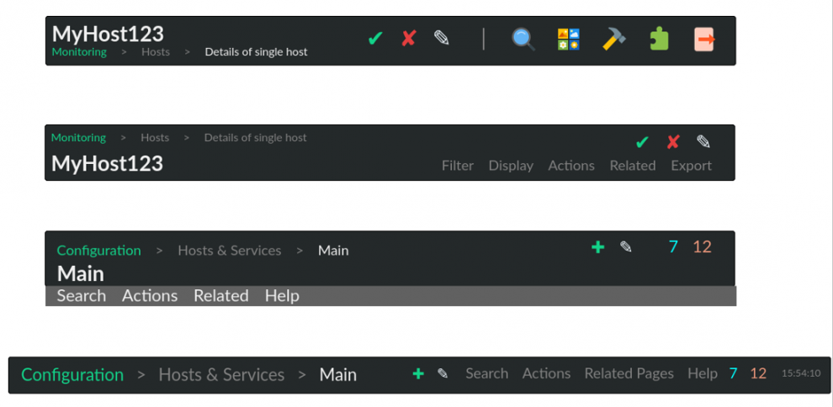The image size is (833, 407).
Task: Open the Related Pages menu
Action: tap(629, 373)
